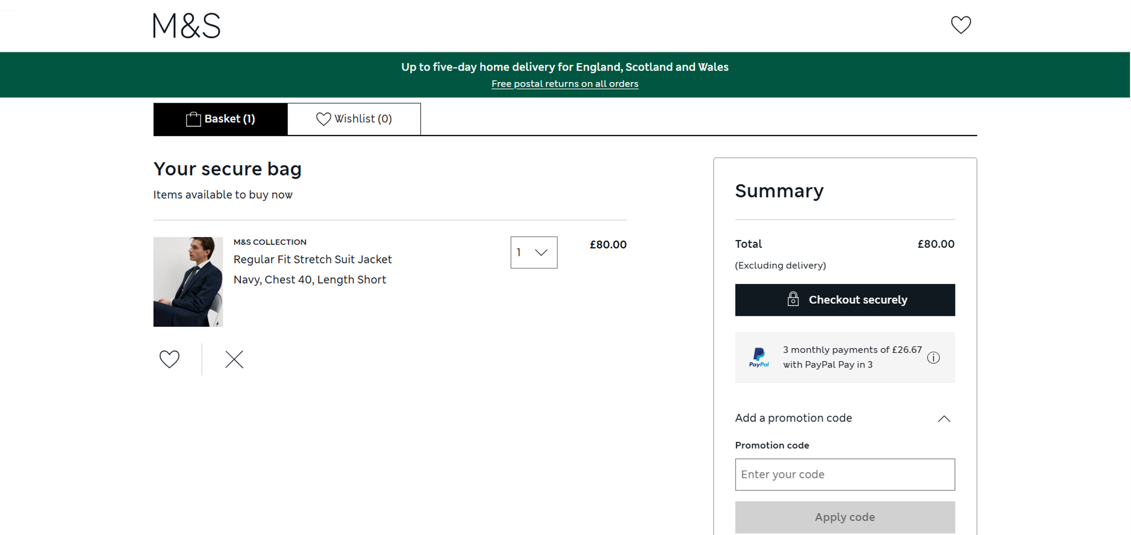Click the Your secure bag heading
1131x535 pixels.
click(227, 169)
